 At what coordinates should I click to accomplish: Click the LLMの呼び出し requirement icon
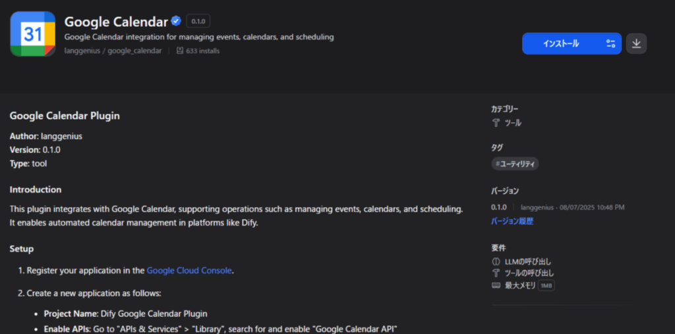coord(496,262)
